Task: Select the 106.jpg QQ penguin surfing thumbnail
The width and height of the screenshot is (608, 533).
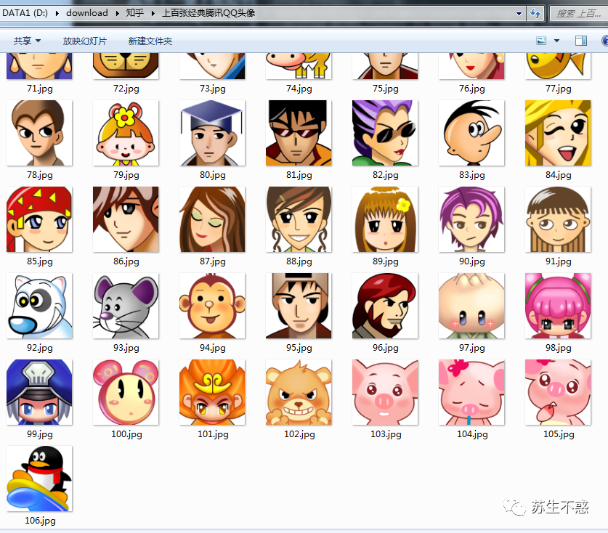Action: pos(39,479)
